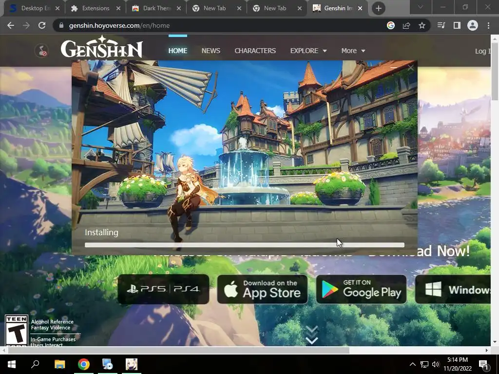Go back with the browser back arrow
The height and width of the screenshot is (374, 499).
(11, 25)
